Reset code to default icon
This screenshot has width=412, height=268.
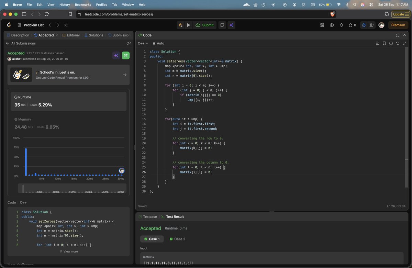pyautogui.click(x=398, y=43)
